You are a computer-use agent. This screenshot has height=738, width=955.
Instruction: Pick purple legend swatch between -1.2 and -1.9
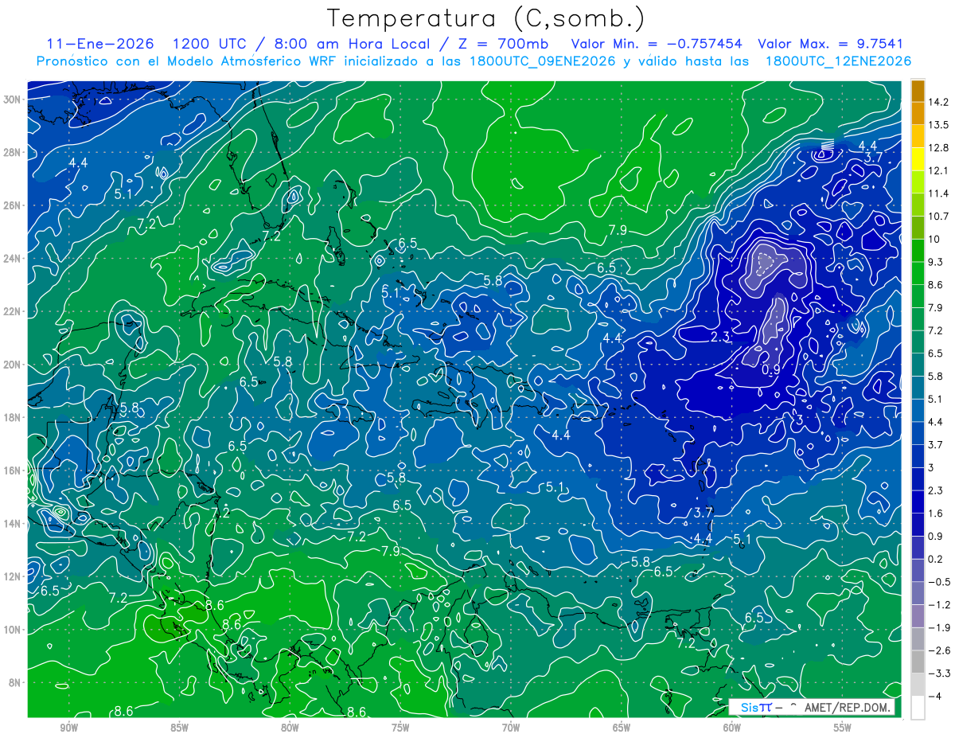pos(918,616)
